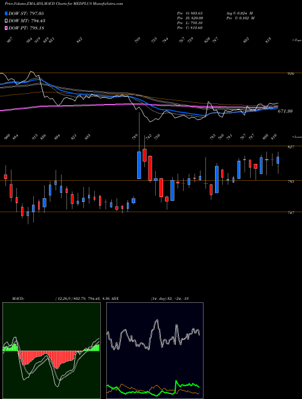Click the MACD indicator label

click(x=18, y=299)
